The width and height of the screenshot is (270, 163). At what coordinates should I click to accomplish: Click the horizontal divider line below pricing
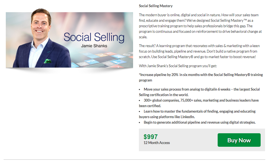134,159
